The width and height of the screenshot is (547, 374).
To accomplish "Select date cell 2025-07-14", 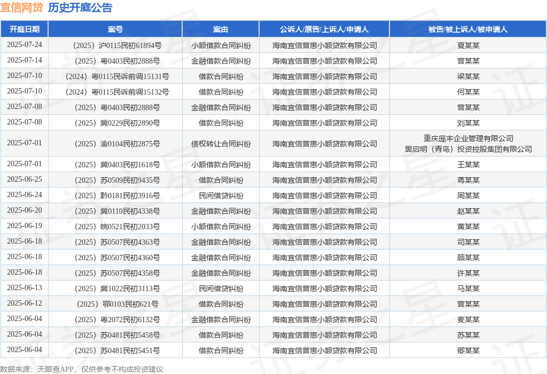I will pyautogui.click(x=25, y=60).
